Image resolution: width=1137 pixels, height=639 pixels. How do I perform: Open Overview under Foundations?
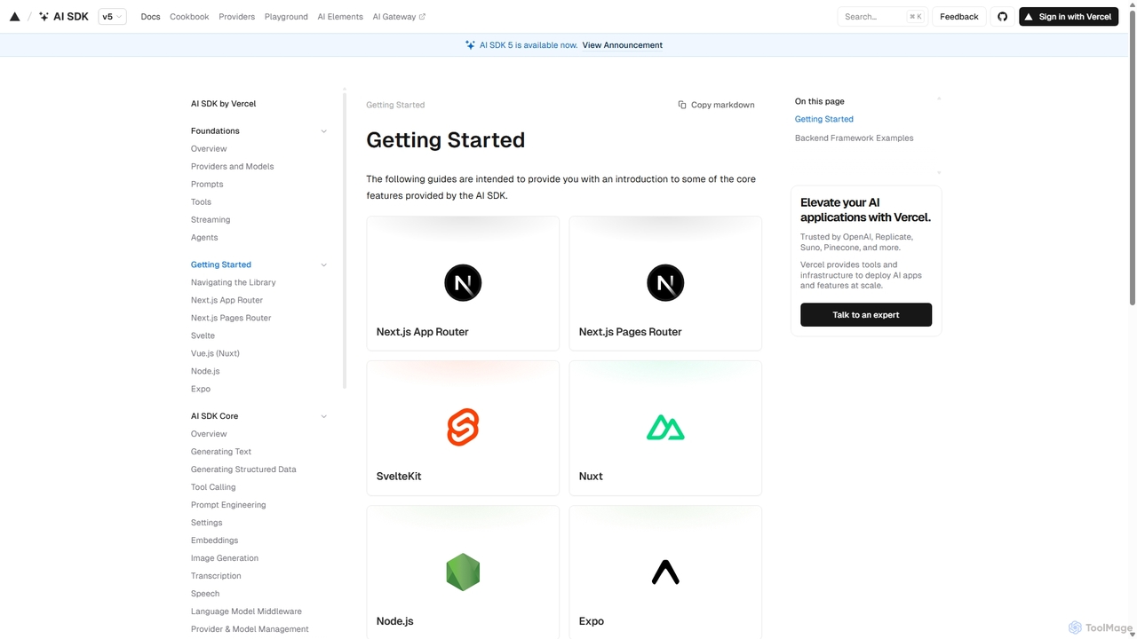pyautogui.click(x=209, y=149)
